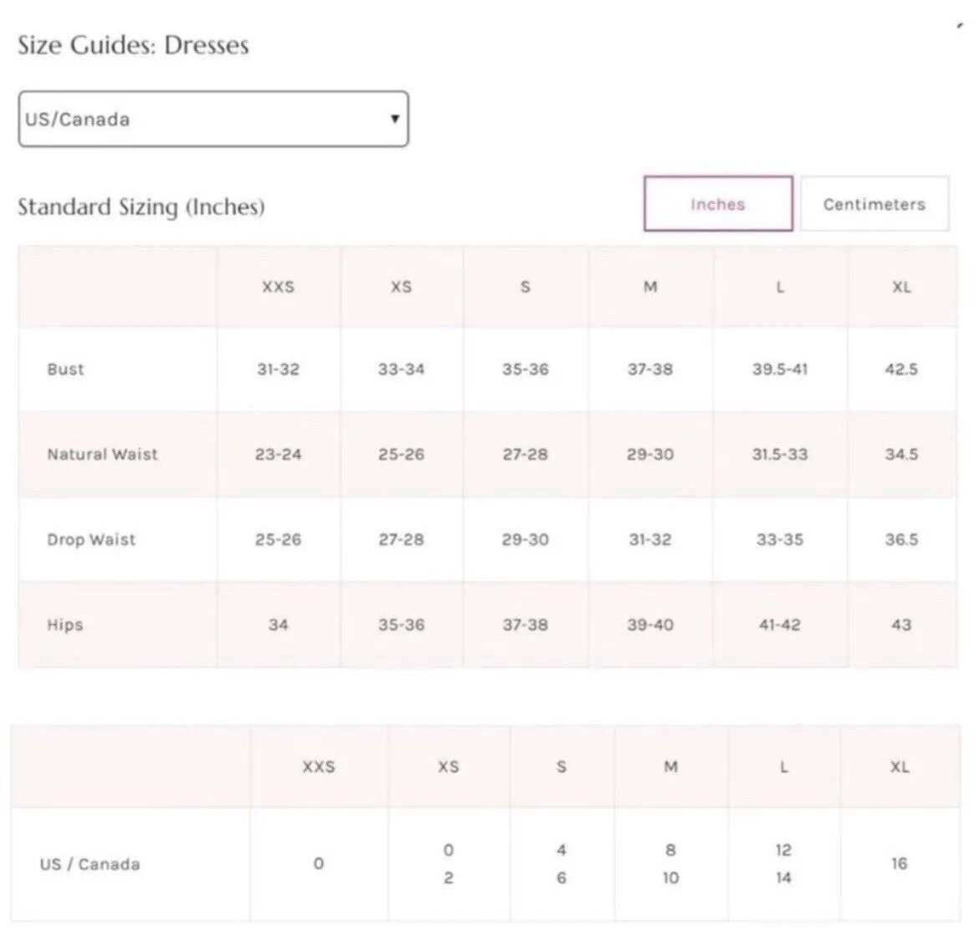The height and width of the screenshot is (947, 978).
Task: Click Natural Waist value 31.5-33
Action: (x=780, y=454)
